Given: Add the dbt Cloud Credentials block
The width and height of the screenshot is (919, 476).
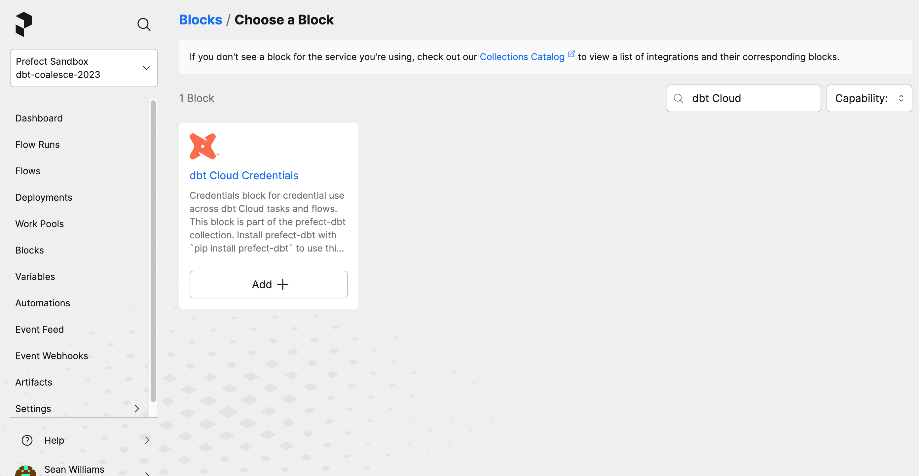Looking at the screenshot, I should 269,285.
